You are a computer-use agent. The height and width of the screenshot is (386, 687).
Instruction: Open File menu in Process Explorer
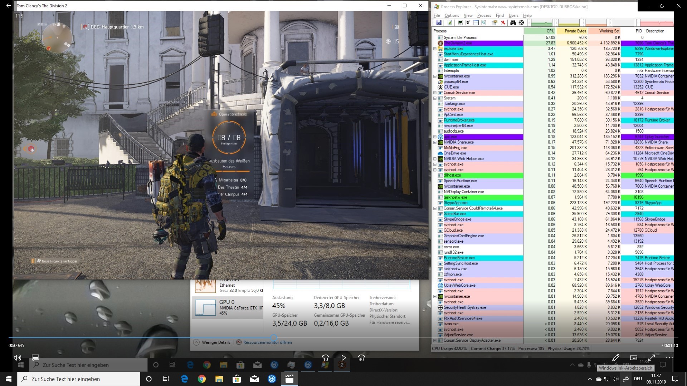tap(437, 15)
